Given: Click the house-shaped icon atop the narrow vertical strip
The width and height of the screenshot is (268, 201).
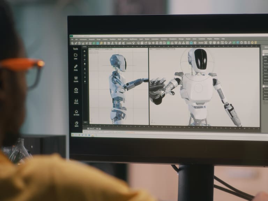Looking at the screenshot, I should (84, 51).
